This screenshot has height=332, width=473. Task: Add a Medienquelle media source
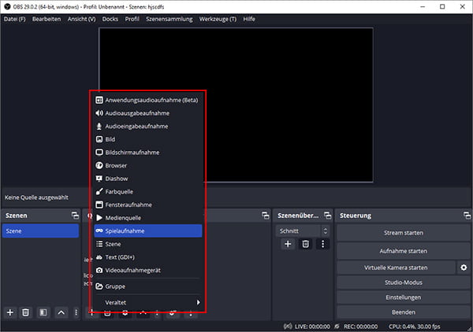[148, 218]
